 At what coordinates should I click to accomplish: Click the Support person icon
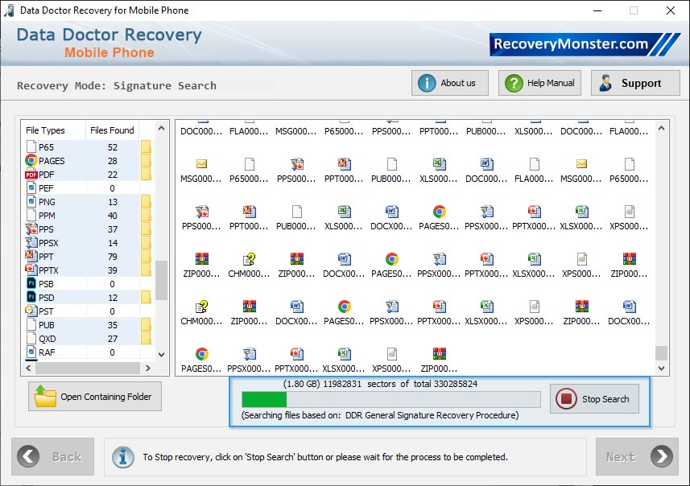605,82
